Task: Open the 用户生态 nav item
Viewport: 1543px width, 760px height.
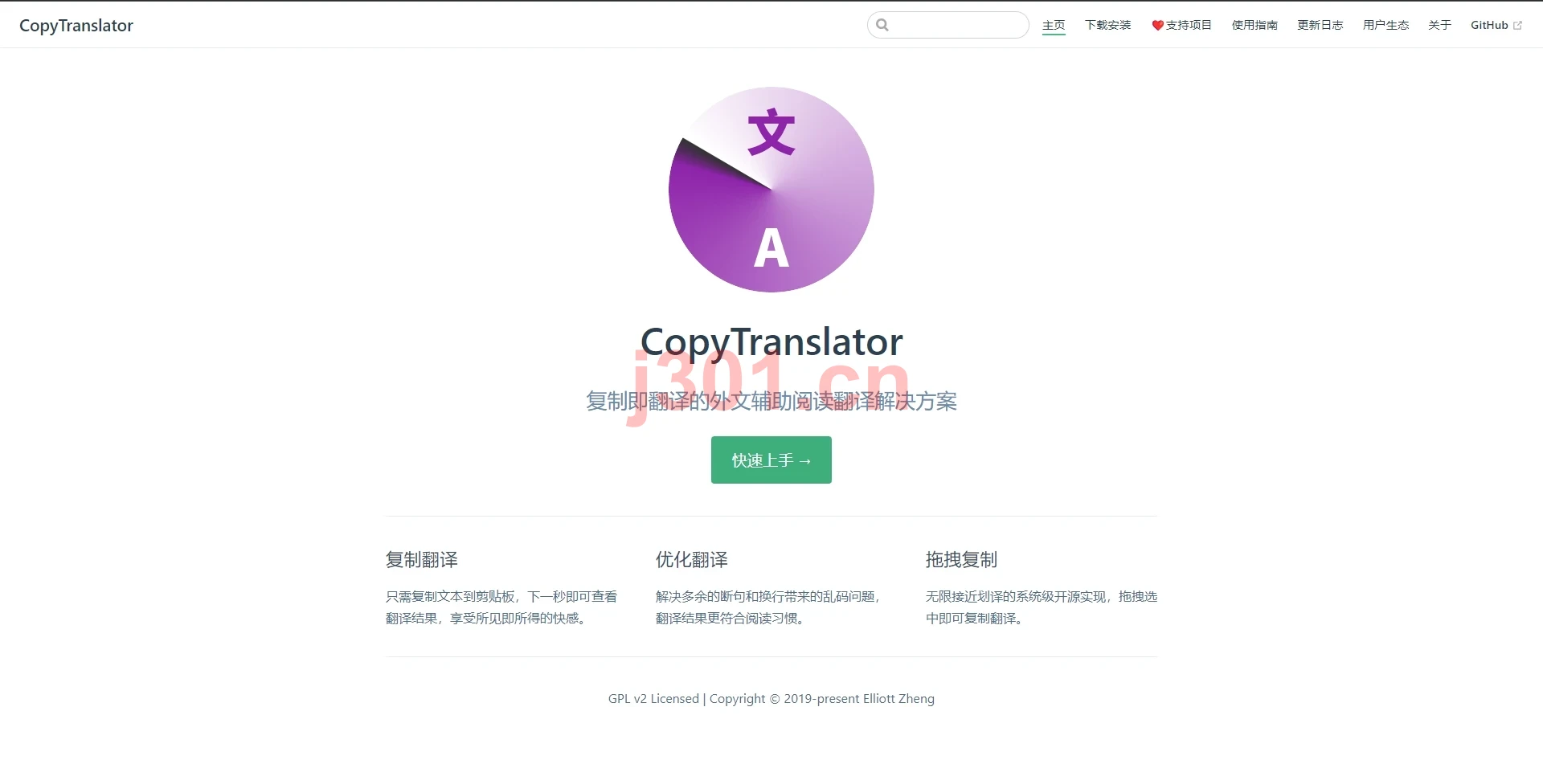Action: click(x=1385, y=25)
